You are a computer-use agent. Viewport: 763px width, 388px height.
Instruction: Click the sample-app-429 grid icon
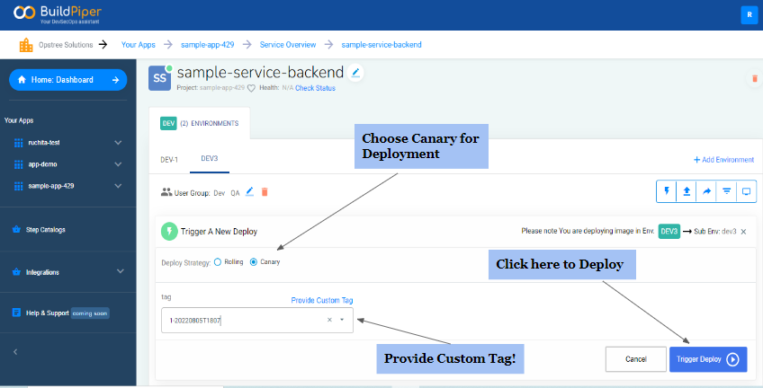click(19, 186)
